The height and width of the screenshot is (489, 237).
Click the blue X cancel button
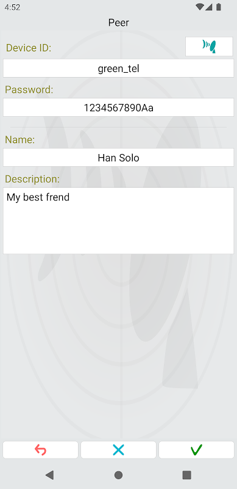coord(118,450)
